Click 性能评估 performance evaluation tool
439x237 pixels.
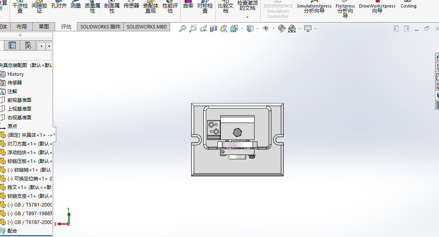(x=170, y=8)
